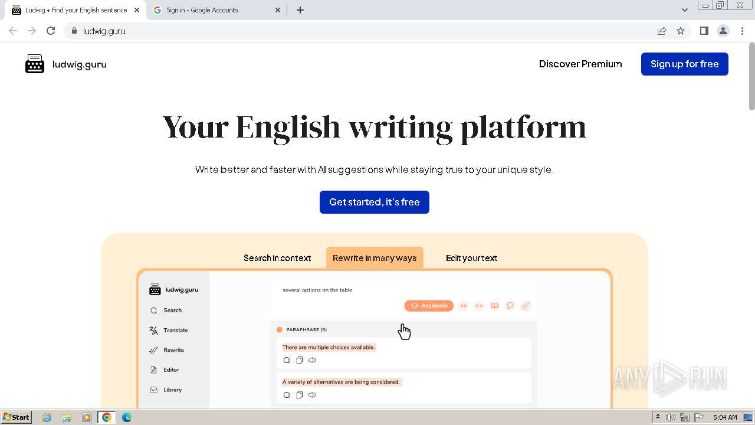The height and width of the screenshot is (425, 755).
Task: Switch to the Sign in - Google Accounts tab
Action: point(216,10)
